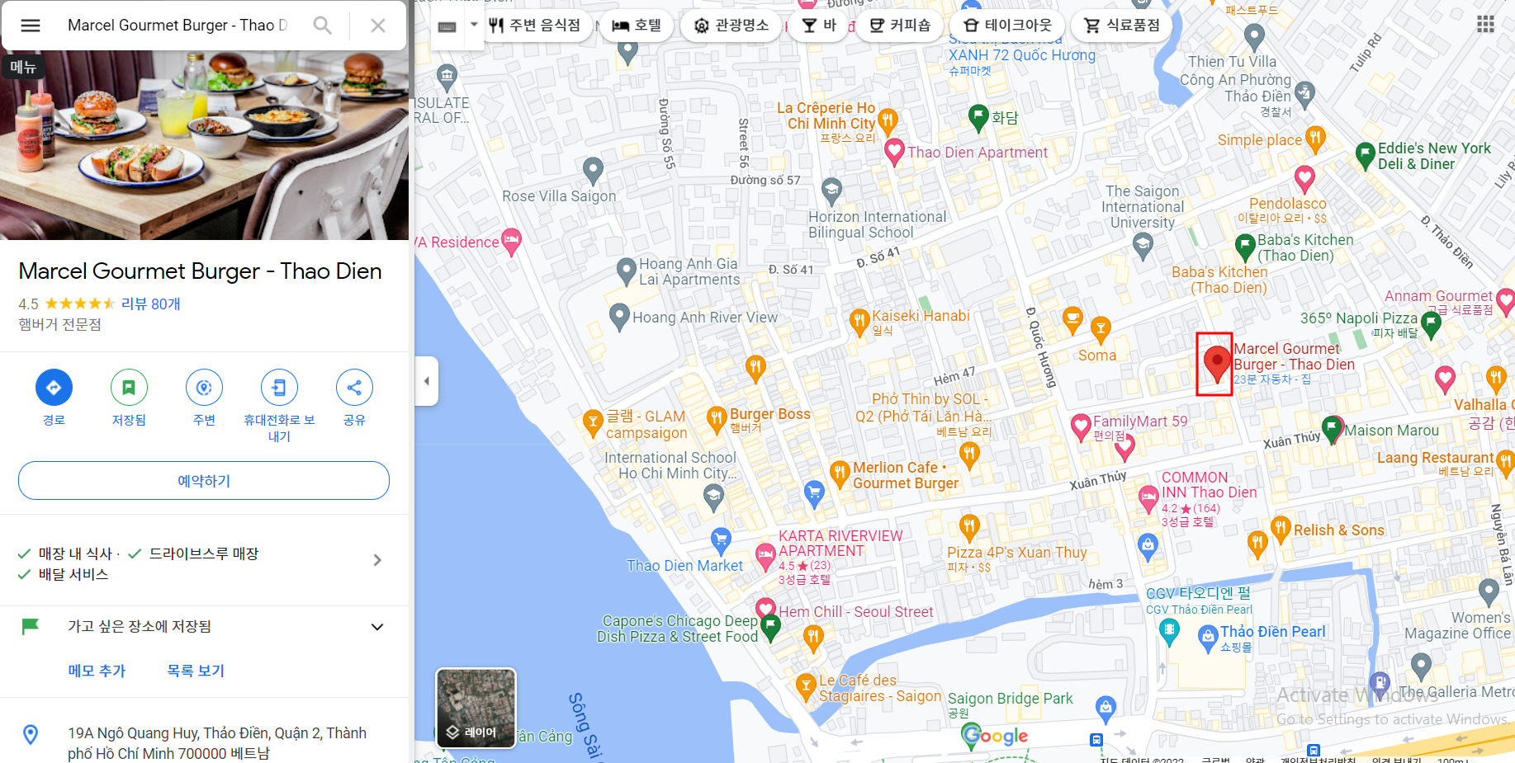Select the 테이크아웃 filter chip
This screenshot has height=763, width=1515.
click(1008, 26)
